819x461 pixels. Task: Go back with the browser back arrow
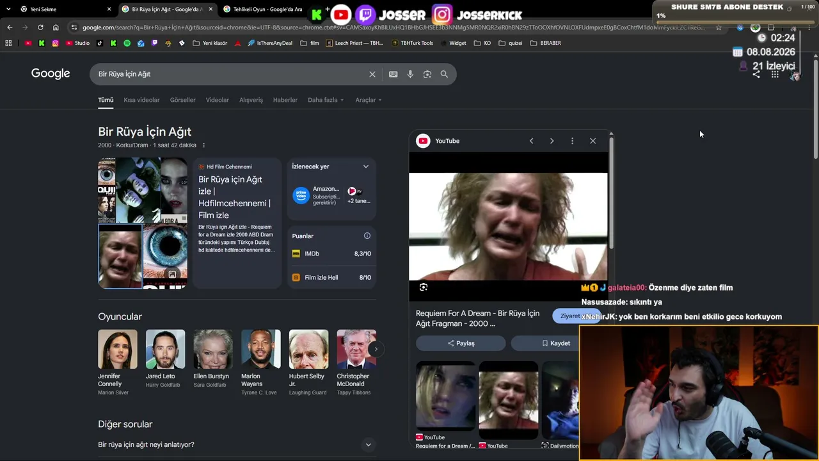click(x=10, y=28)
